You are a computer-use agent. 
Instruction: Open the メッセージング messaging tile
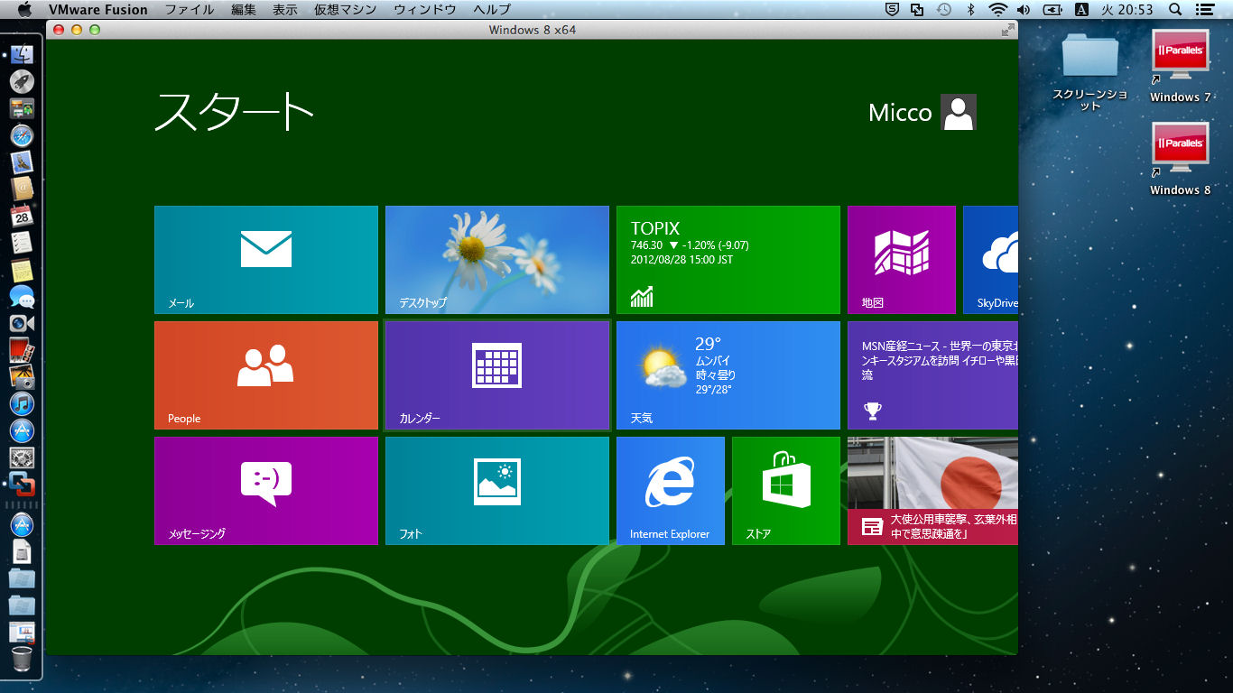point(266,491)
